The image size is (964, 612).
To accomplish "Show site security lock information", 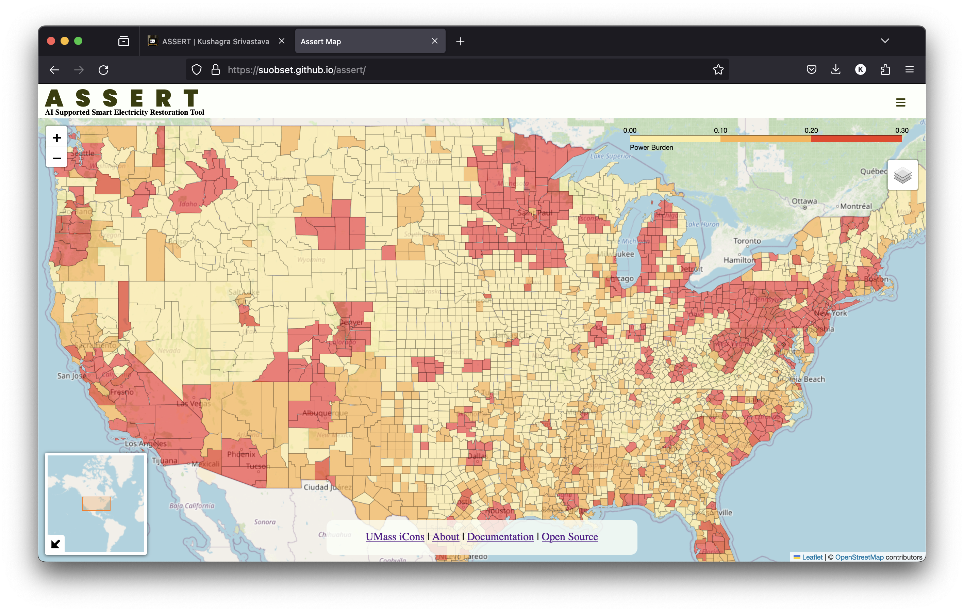I will click(215, 70).
